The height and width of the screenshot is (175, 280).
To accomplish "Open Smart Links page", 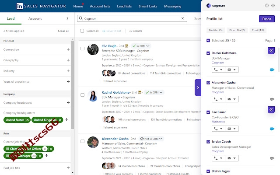I will click(148, 6).
